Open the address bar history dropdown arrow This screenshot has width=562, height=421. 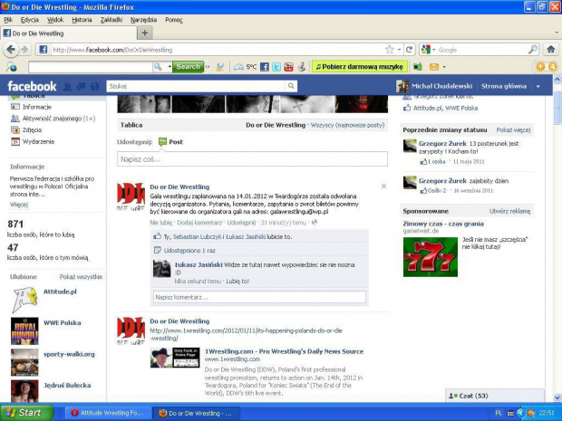[399, 50]
